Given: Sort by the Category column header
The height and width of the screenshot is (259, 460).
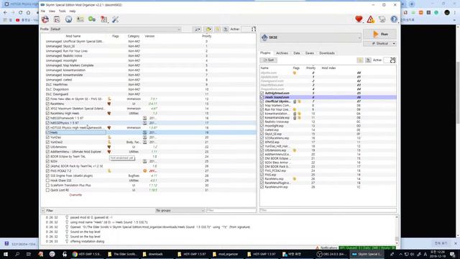Looking at the screenshot, I should [134, 36].
